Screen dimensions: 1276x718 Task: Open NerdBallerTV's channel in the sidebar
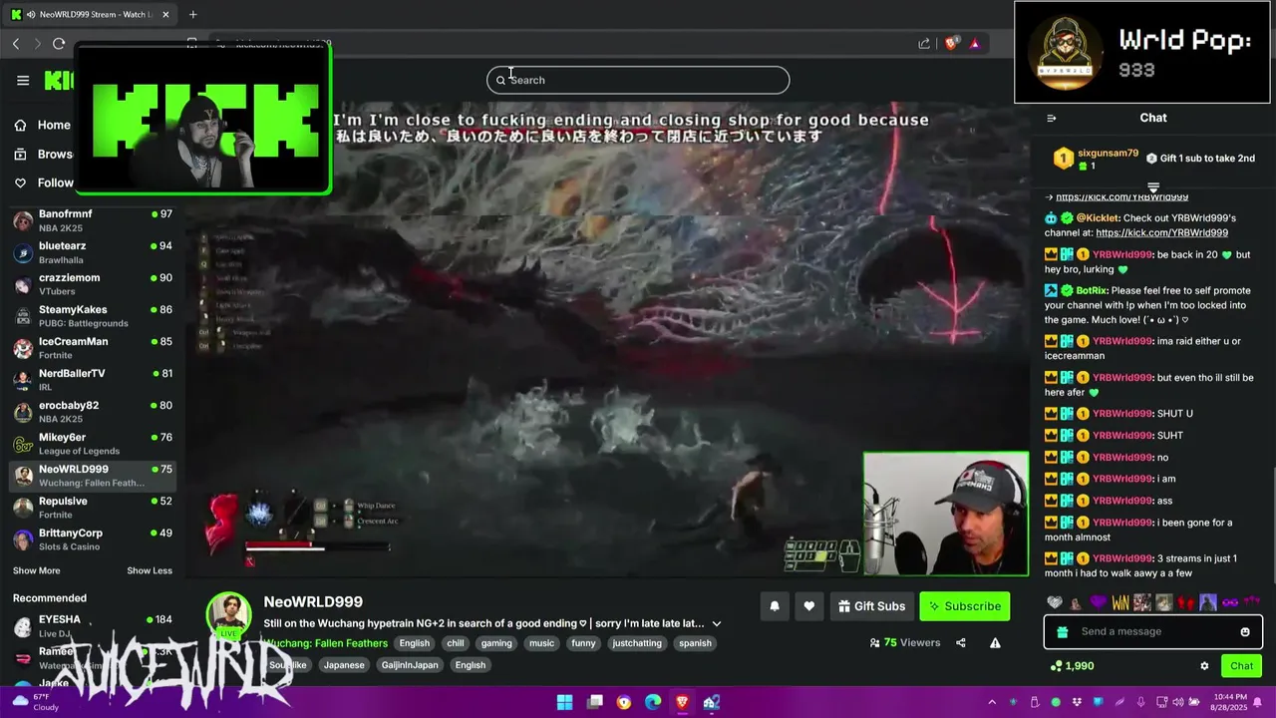pyautogui.click(x=92, y=380)
